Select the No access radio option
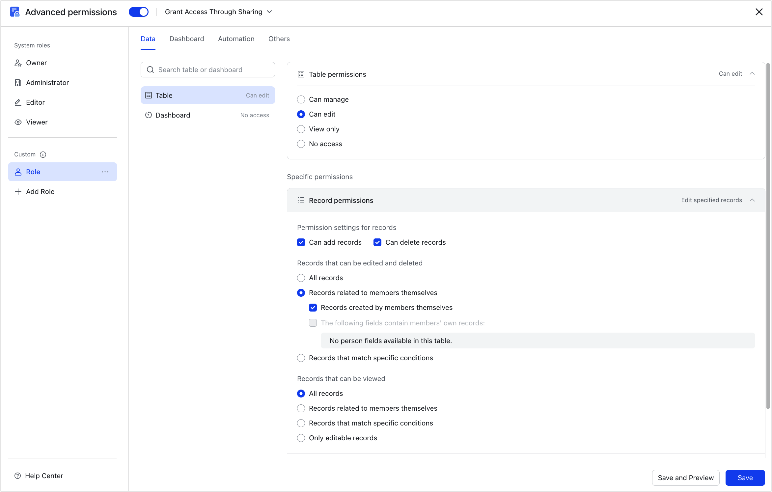The height and width of the screenshot is (492, 772). 301,144
